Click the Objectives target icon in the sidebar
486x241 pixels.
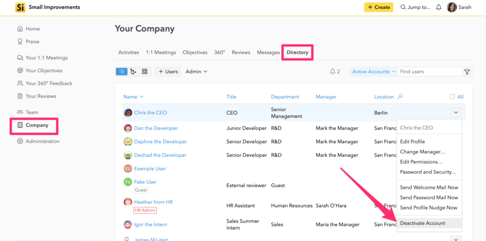(20, 71)
